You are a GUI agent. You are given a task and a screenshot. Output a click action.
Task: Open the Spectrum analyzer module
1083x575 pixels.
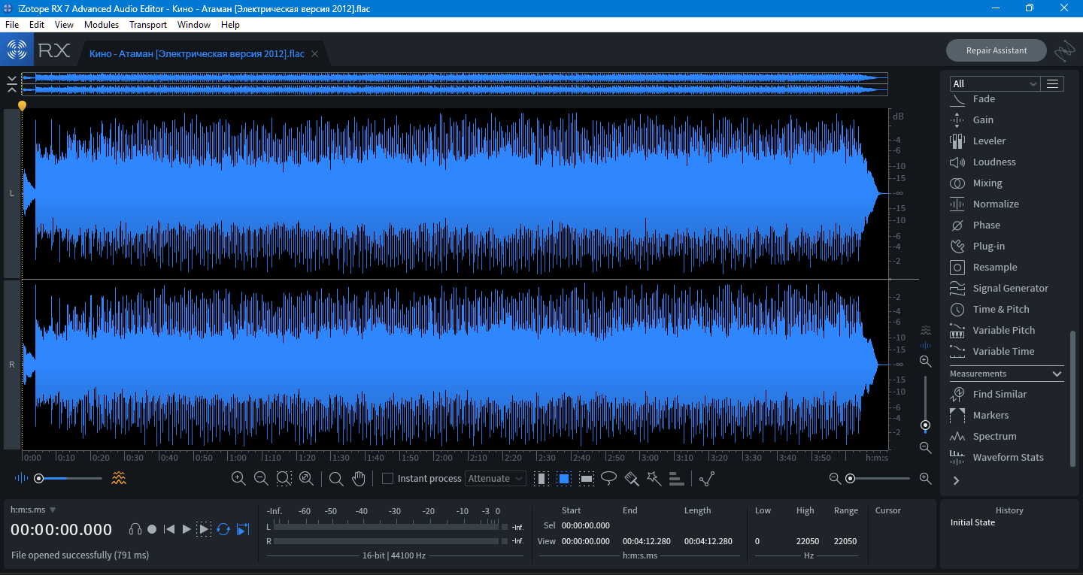994,436
